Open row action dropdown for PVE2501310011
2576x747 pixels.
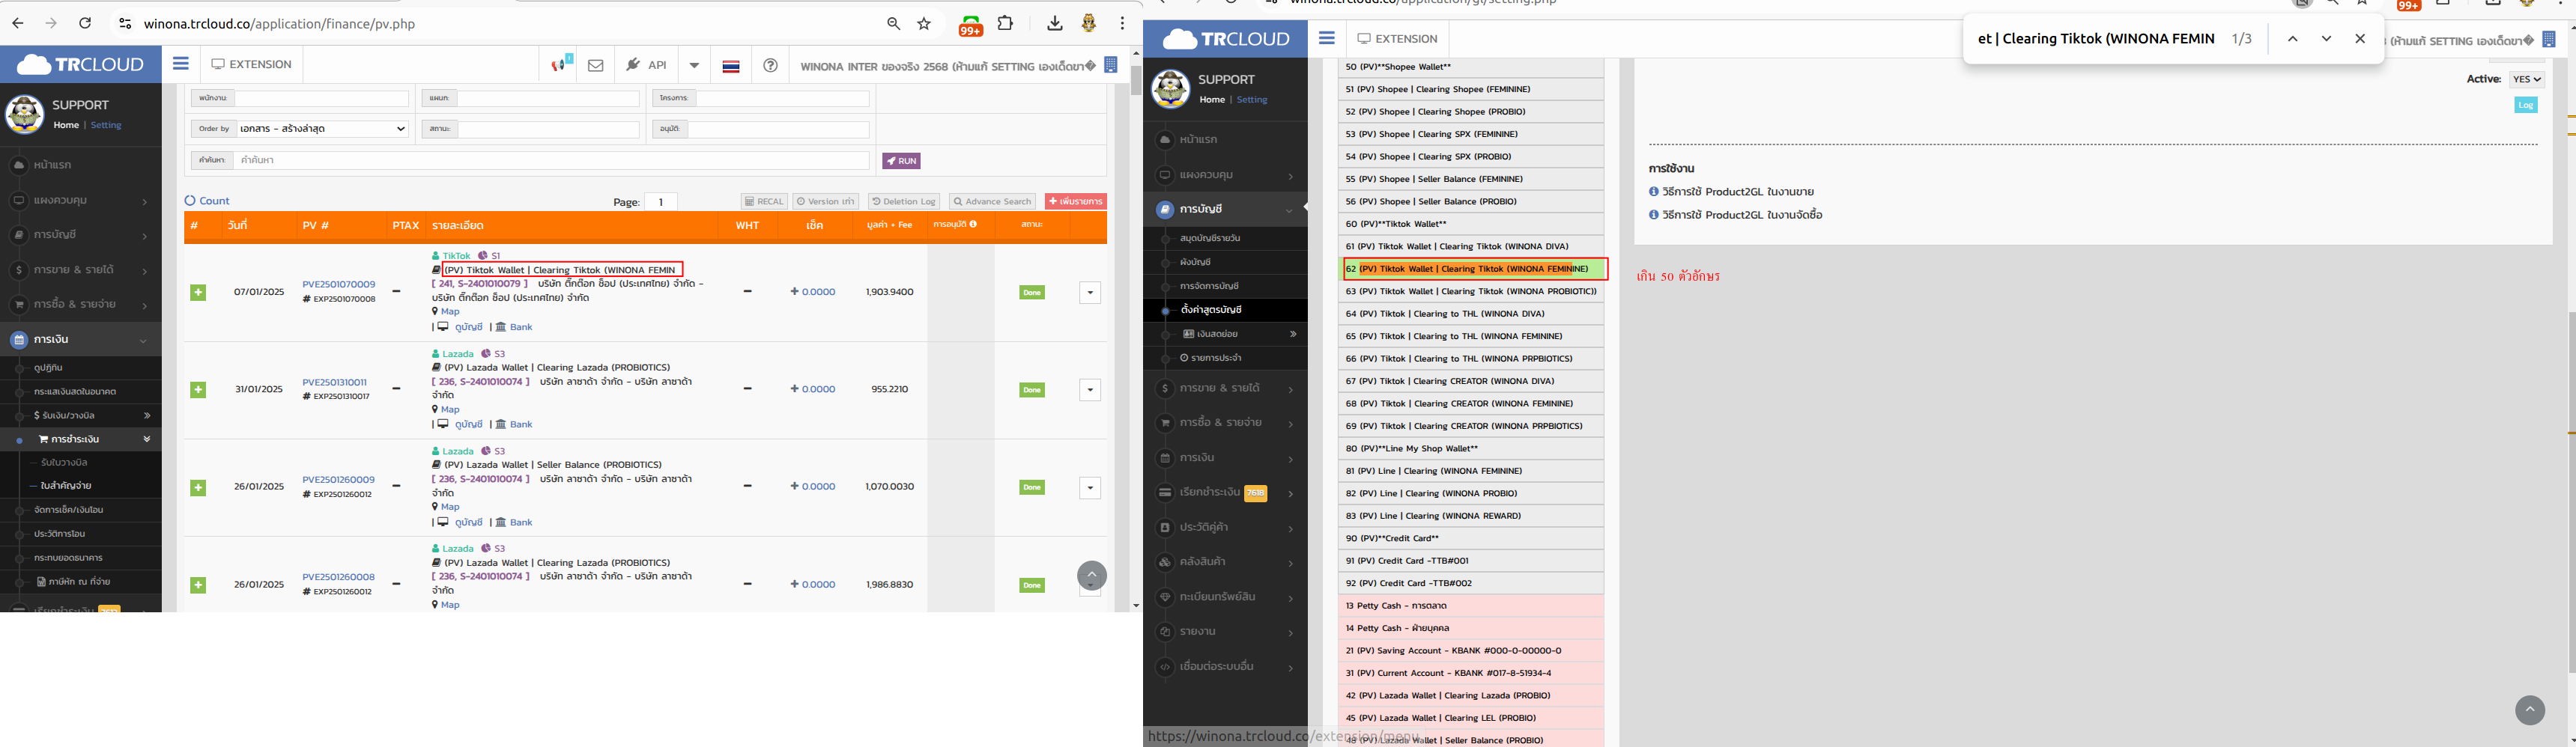pyautogui.click(x=1090, y=389)
